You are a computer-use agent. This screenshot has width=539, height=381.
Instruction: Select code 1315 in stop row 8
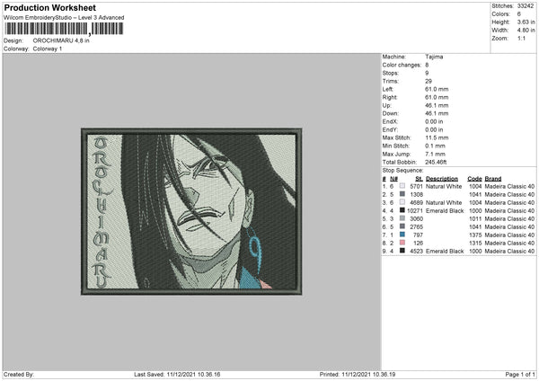(475, 244)
